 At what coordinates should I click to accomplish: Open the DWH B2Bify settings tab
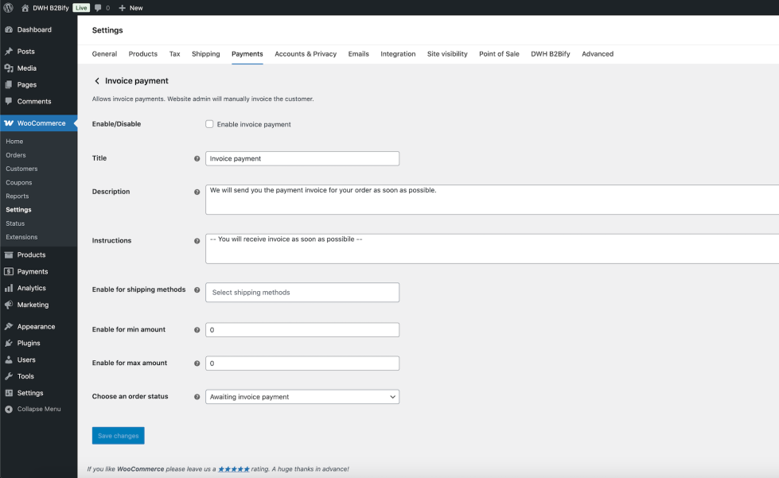pyautogui.click(x=551, y=54)
